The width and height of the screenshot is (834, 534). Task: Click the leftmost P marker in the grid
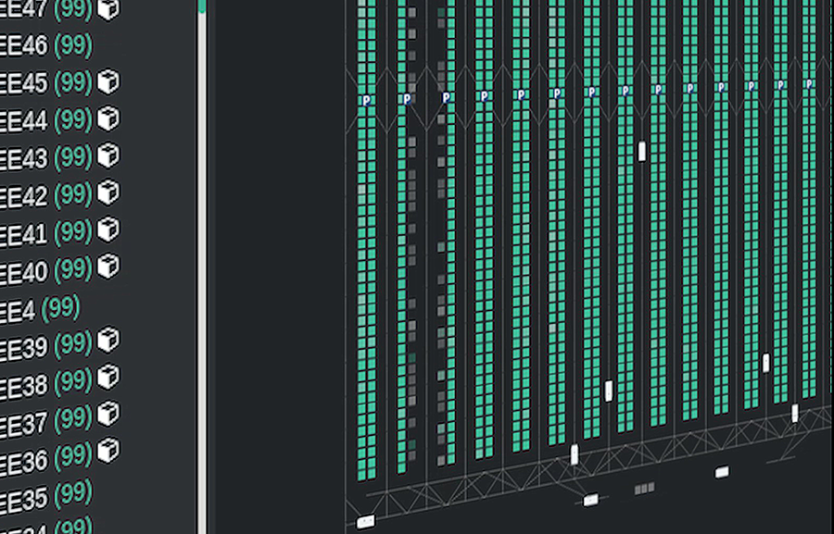pyautogui.click(x=366, y=99)
